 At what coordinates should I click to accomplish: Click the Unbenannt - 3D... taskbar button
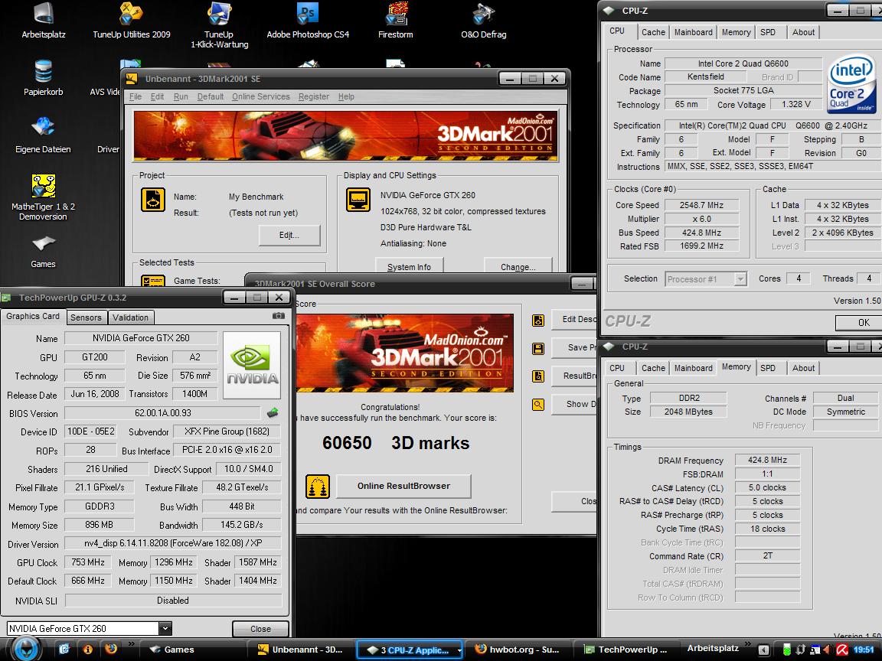(301, 650)
